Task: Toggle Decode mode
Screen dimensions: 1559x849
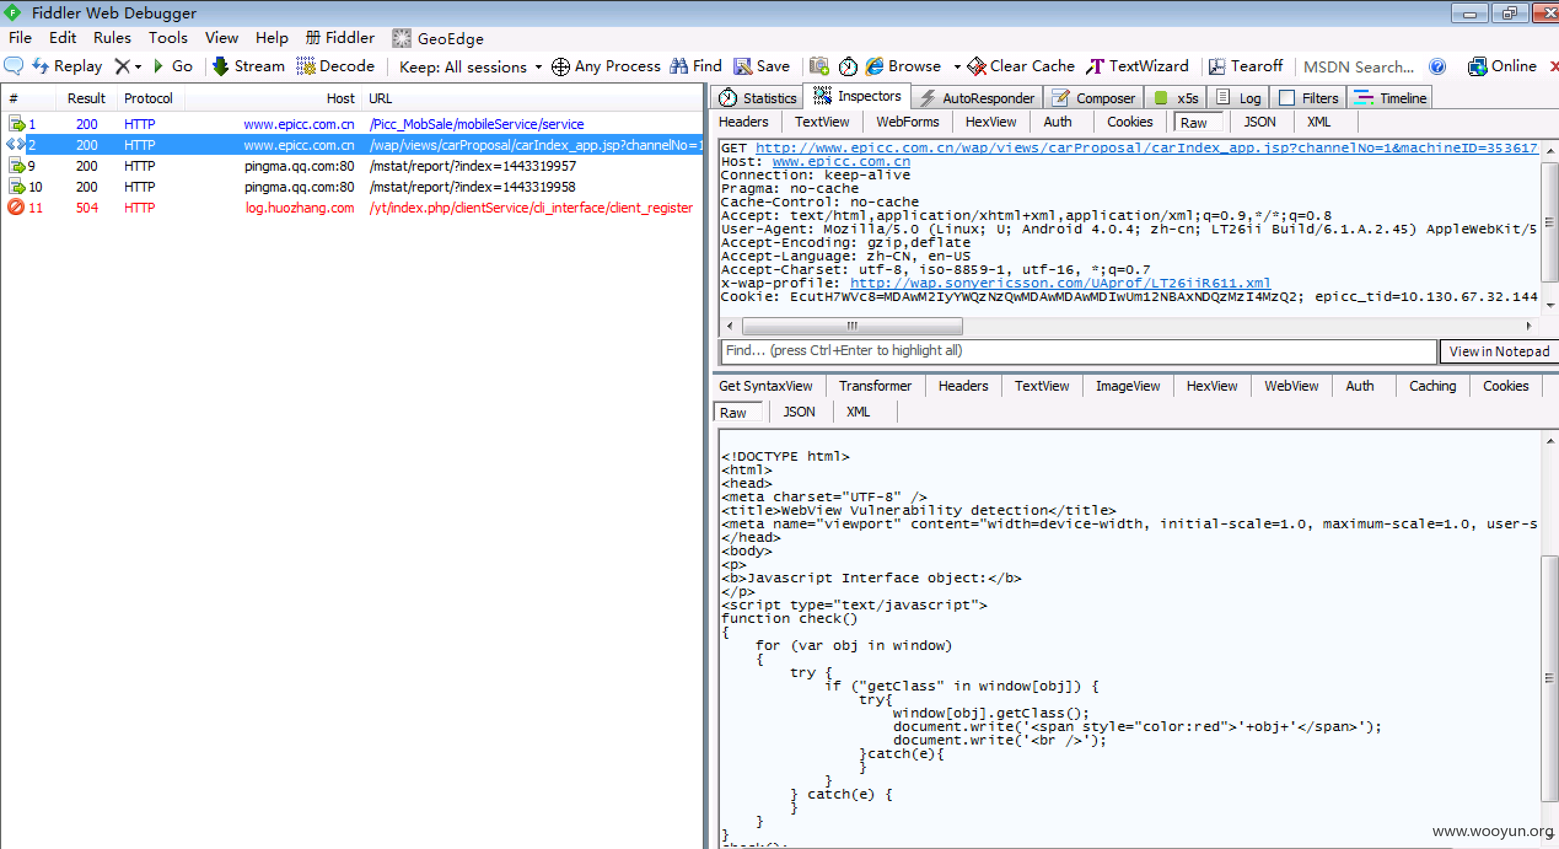Action: pos(335,66)
